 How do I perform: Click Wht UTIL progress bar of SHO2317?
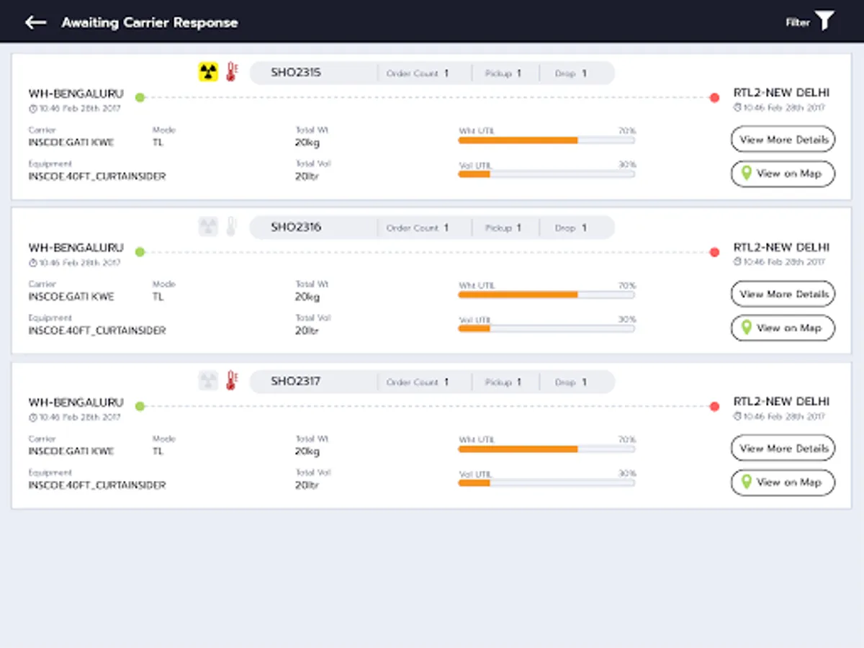tap(546, 449)
